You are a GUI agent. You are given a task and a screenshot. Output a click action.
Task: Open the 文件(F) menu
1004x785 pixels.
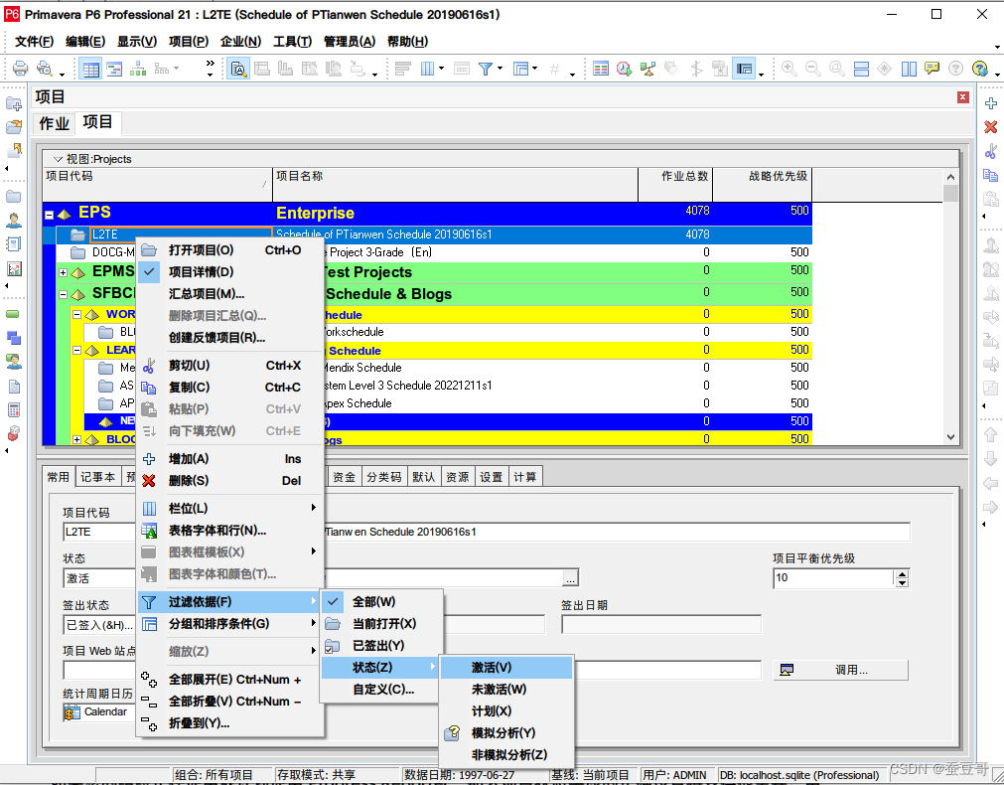pos(34,41)
